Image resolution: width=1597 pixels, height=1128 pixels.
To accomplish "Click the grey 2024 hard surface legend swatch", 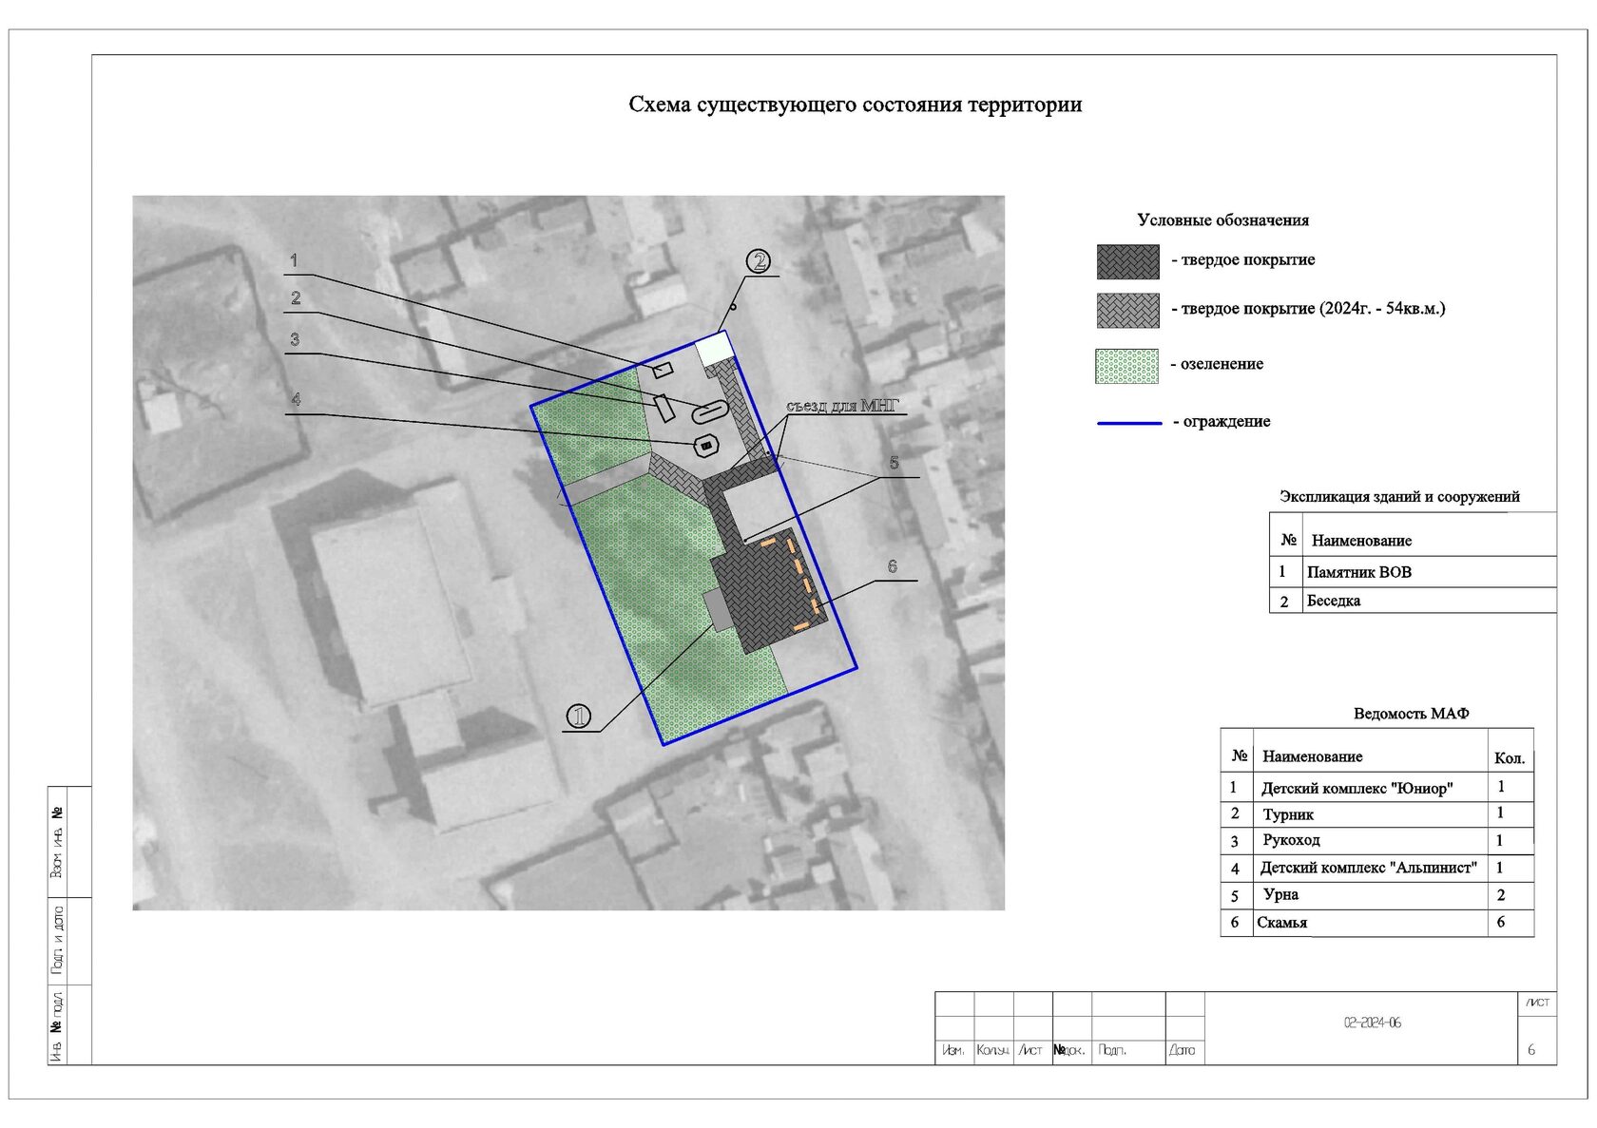I will [1128, 311].
